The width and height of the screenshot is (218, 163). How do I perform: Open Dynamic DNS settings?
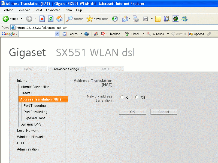click(x=31, y=124)
